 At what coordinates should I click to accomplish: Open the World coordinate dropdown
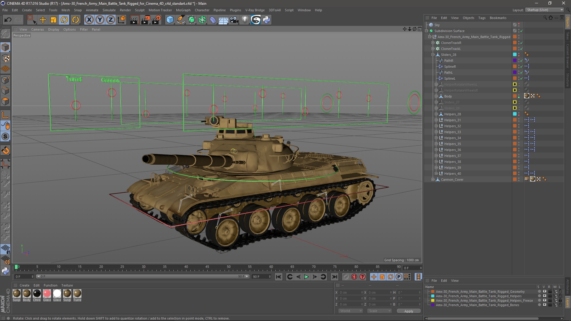[x=351, y=311]
